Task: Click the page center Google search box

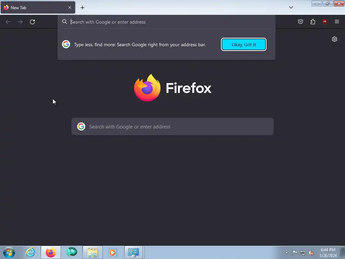Action: coord(172,127)
